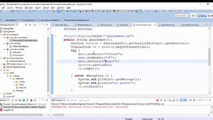The width and height of the screenshot is (213, 120).
Task: Toggle Show Console When Standard Out Changes
Action: click(x=181, y=100)
